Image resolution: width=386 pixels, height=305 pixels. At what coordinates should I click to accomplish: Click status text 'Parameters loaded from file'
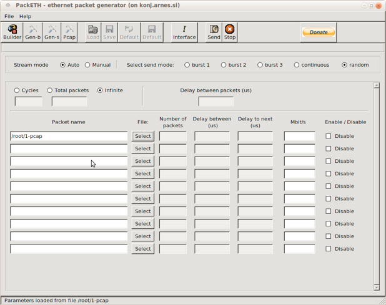(x=41, y=301)
